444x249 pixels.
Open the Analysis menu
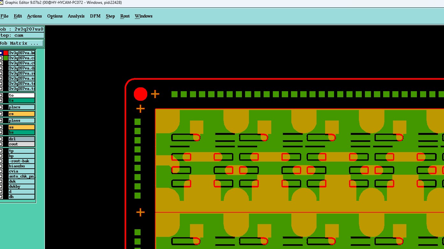(76, 16)
